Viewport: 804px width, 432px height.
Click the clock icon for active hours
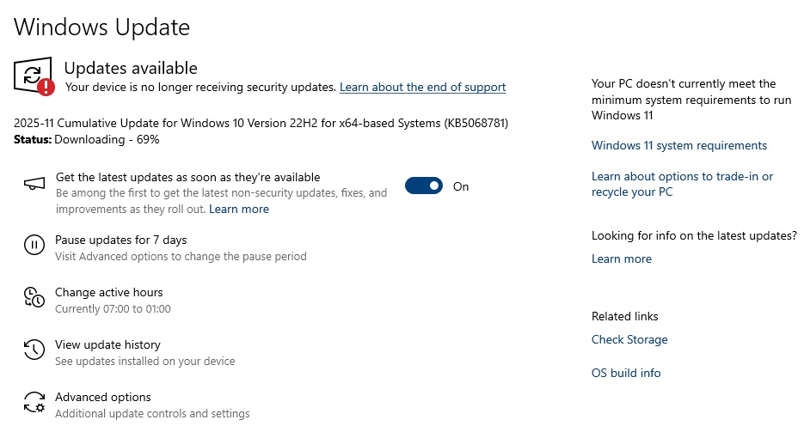click(34, 298)
